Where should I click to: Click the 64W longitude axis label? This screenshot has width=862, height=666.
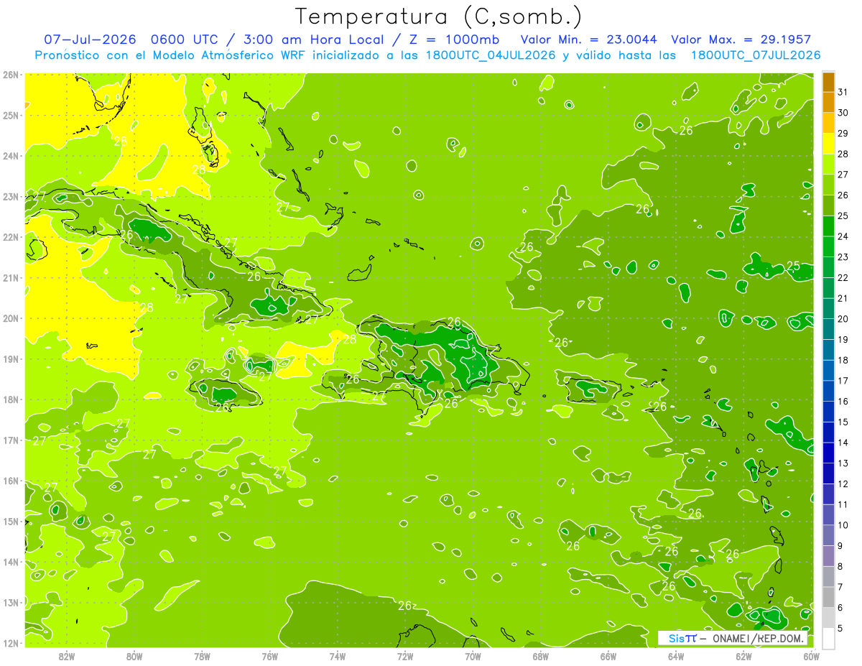coord(676,656)
